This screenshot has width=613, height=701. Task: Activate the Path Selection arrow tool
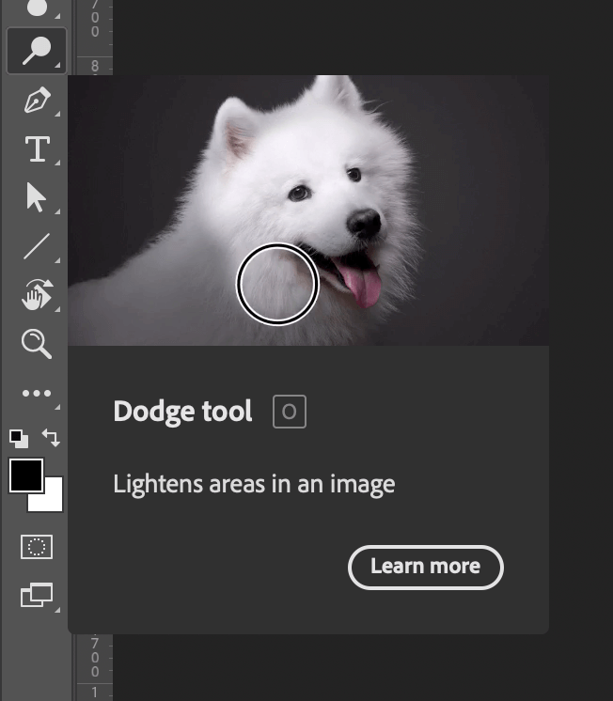[36, 198]
